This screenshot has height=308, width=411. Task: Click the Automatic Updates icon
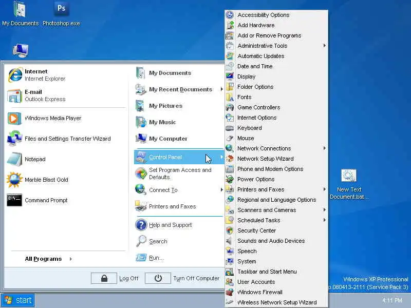230,56
